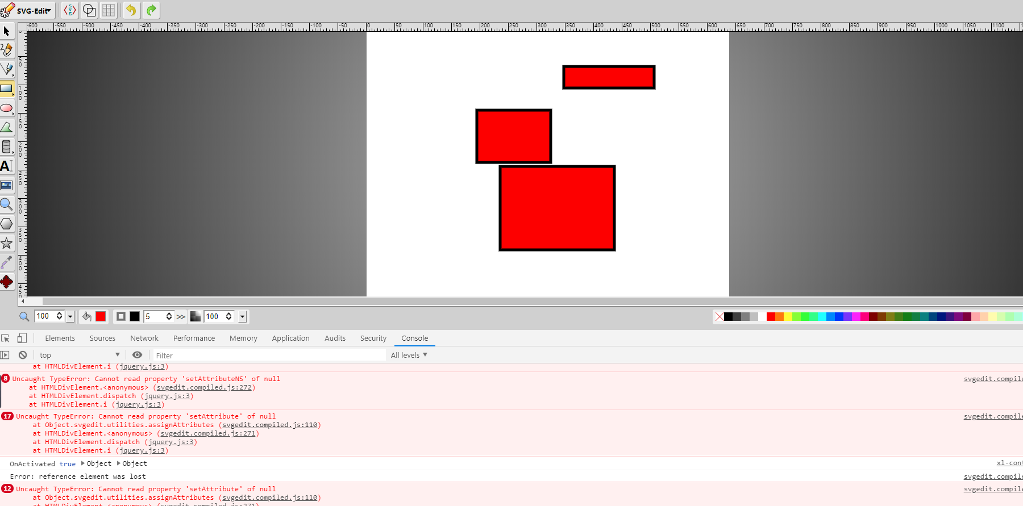This screenshot has height=506, width=1023.
Task: Open the 'top' JavaScript context dropdown
Action: point(80,355)
